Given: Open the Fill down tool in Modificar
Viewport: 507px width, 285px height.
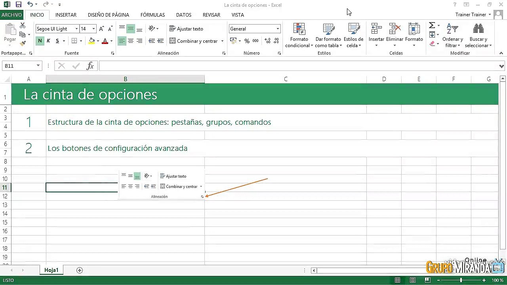Looking at the screenshot, I should [x=432, y=35].
